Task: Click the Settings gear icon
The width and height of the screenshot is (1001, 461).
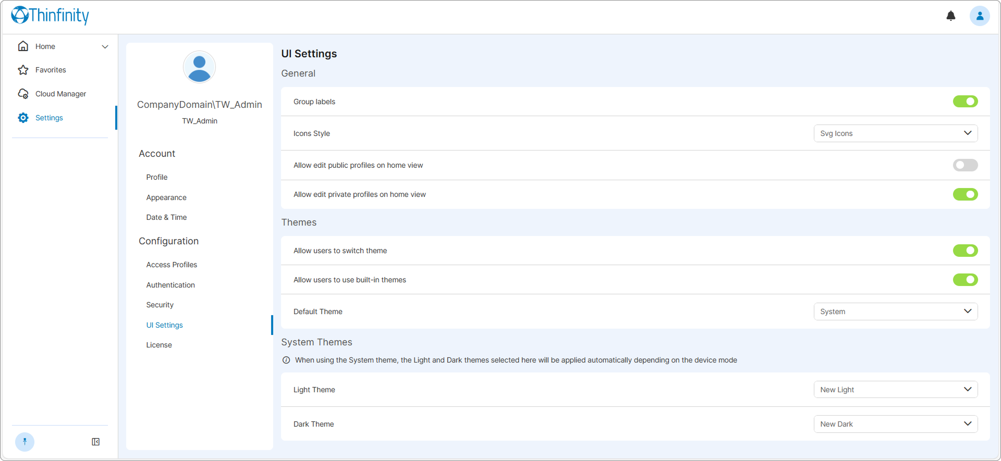Action: [23, 118]
